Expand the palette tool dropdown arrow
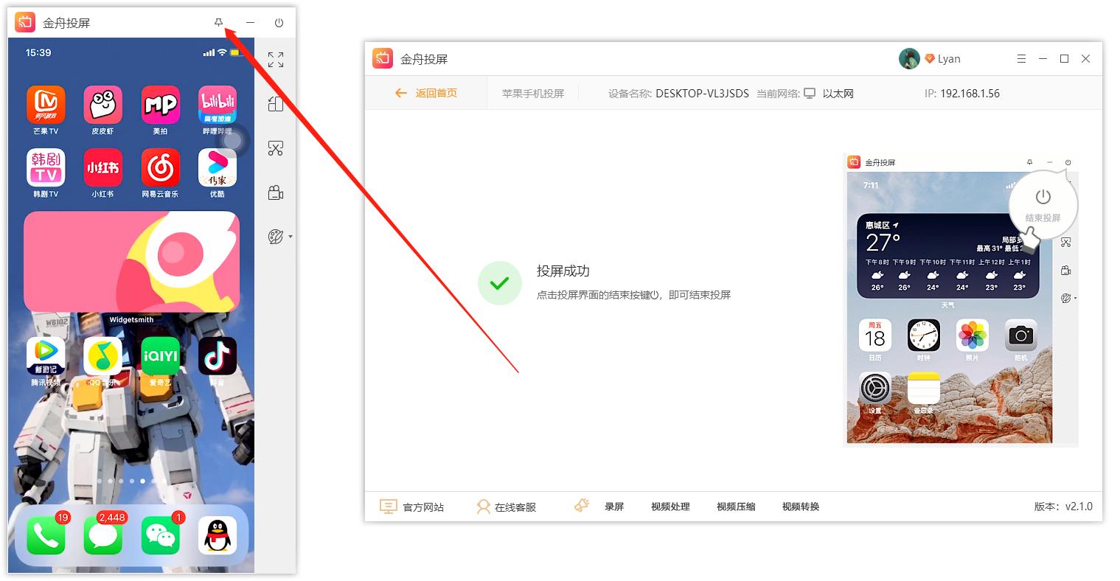Image resolution: width=1120 pixels, height=581 pixels. point(289,236)
